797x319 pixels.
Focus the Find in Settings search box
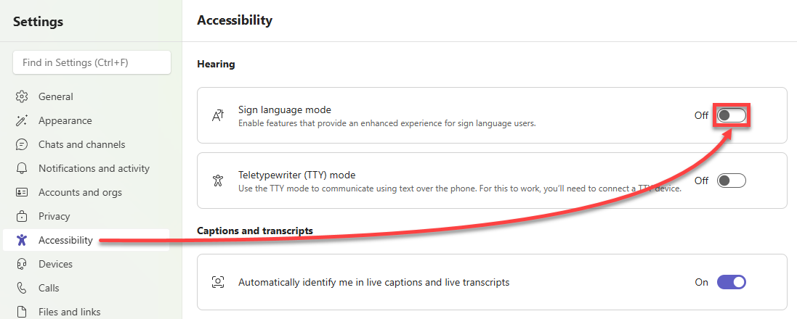tap(92, 62)
